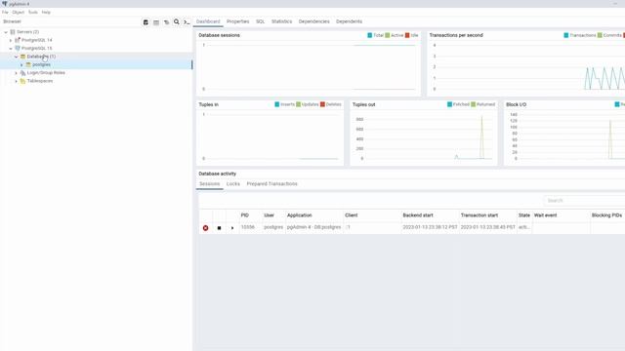Sort sessions by Application column header
This screenshot has height=351, width=625.
300,215
